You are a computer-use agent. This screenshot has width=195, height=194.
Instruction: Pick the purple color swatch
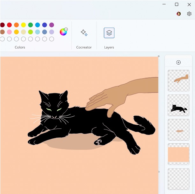pyautogui.click(x=52, y=25)
